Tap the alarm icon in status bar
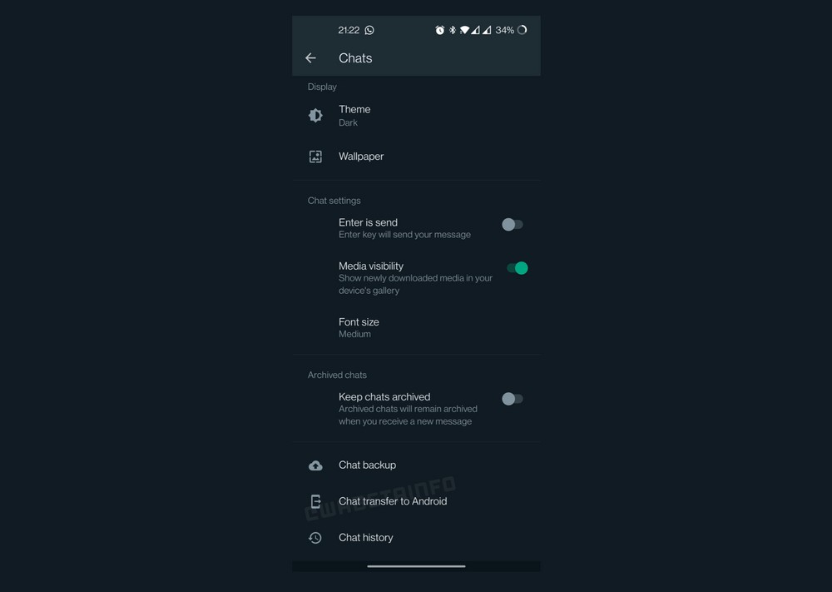 [x=440, y=30]
